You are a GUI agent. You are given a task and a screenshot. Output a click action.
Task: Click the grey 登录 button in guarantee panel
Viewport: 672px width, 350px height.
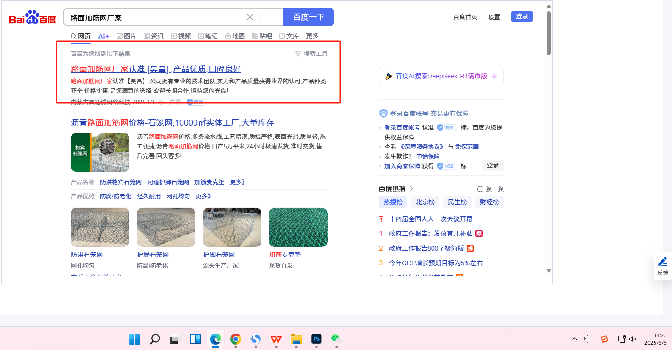click(493, 165)
